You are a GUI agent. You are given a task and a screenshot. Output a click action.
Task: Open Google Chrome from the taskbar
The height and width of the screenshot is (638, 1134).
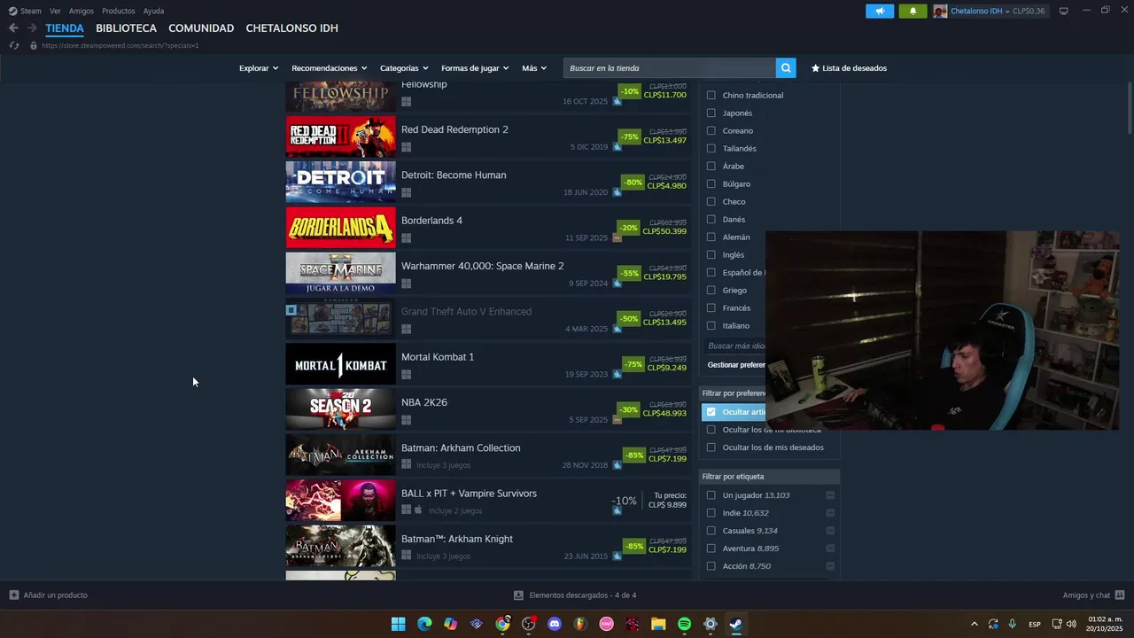pos(502,624)
